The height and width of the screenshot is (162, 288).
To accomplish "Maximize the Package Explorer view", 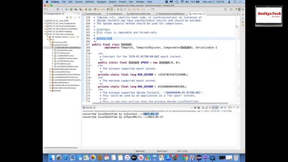I will click(79, 13).
